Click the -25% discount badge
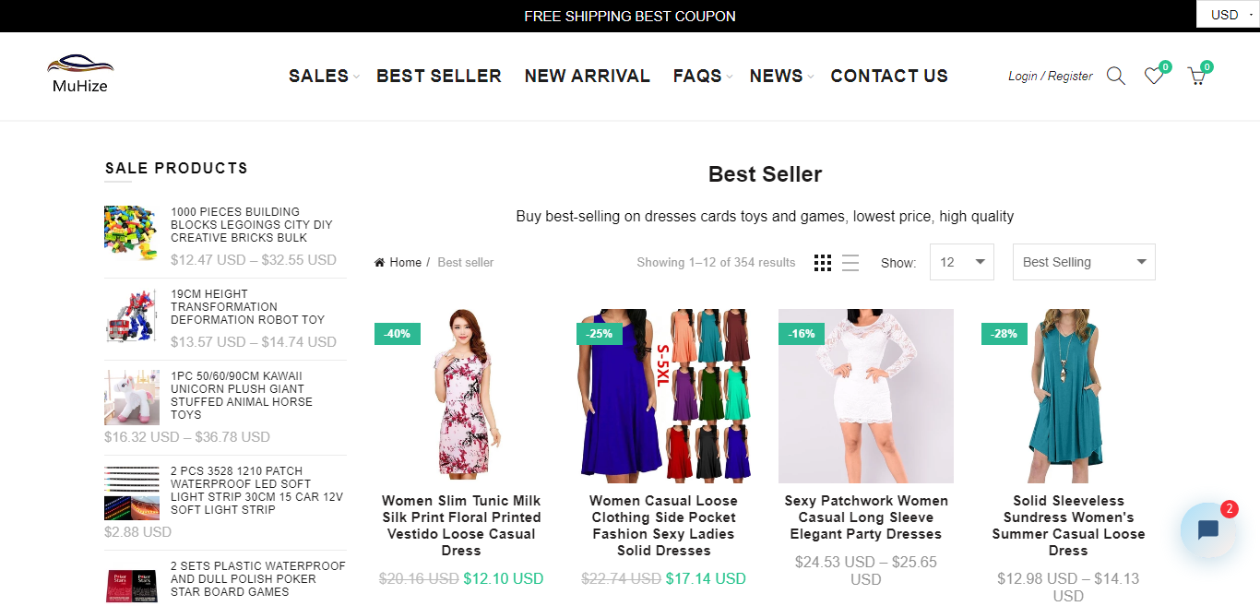Screen dimensions: 1260x606 (600, 333)
